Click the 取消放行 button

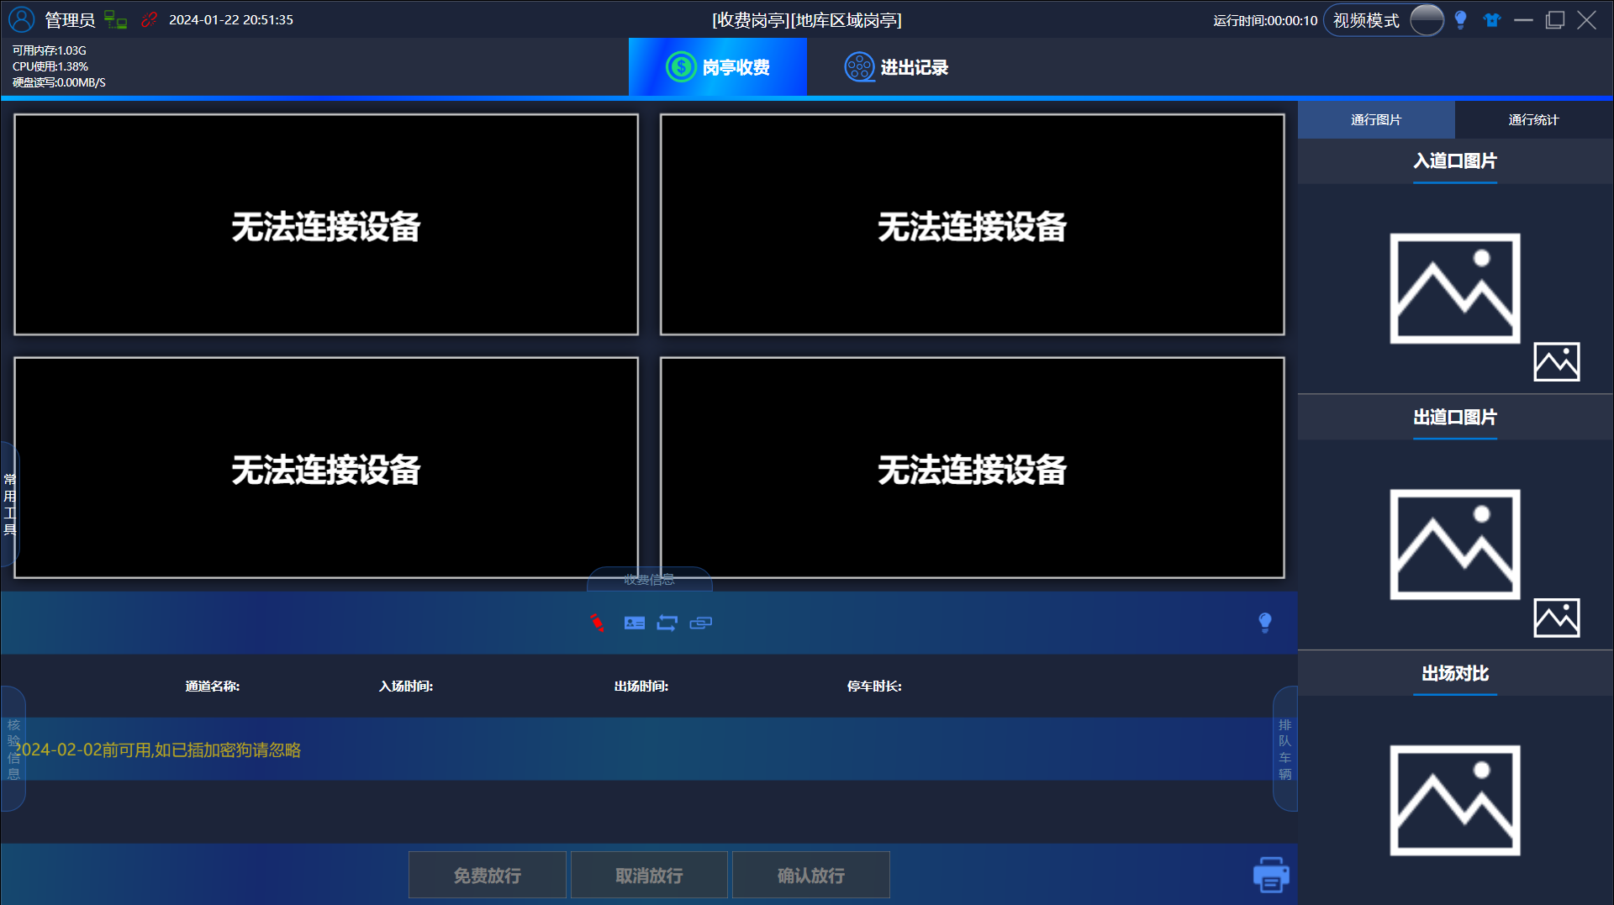649,875
